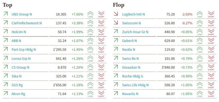Choose the SHORT icon for Swisscom N
219x102 pixels.
211,23
